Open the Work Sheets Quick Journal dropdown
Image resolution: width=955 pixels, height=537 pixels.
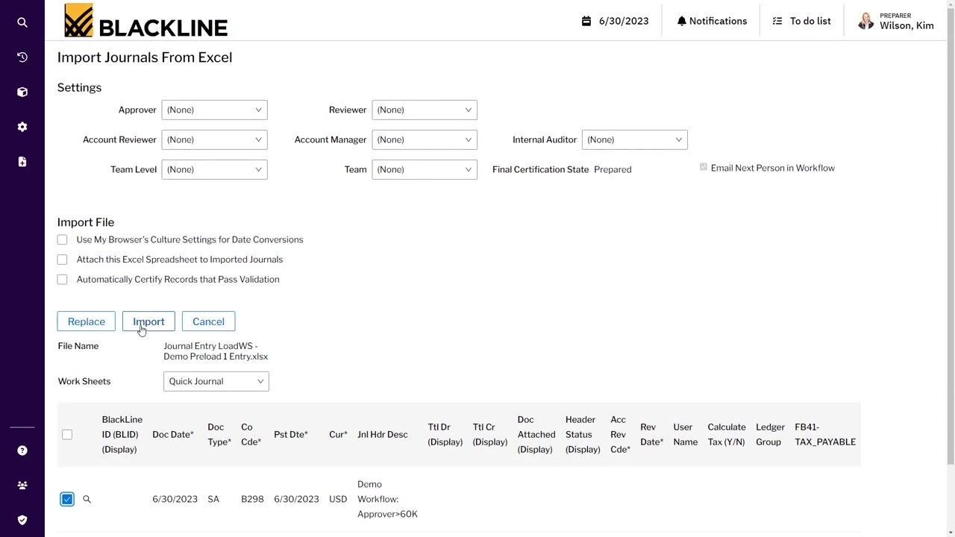(216, 381)
